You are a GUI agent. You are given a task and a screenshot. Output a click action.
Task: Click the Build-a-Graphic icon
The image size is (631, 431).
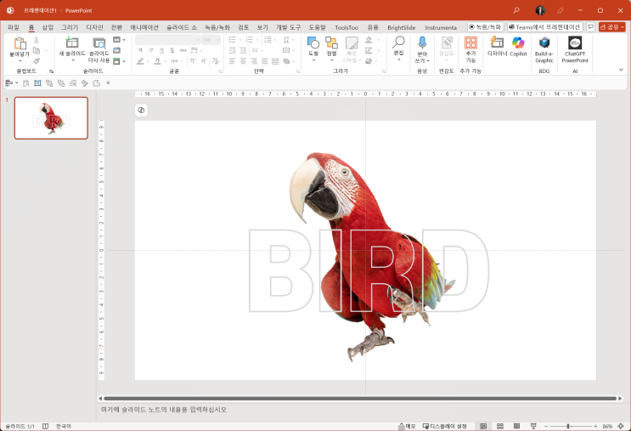pos(544,43)
